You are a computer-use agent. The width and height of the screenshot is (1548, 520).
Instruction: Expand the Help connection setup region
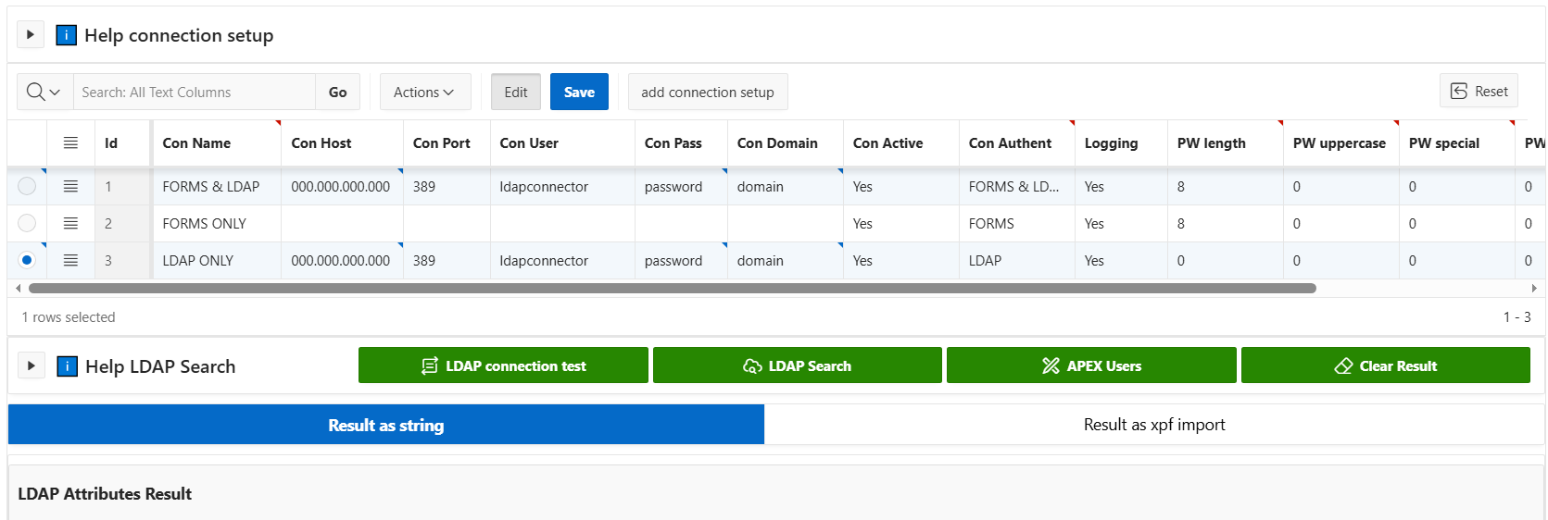[x=30, y=35]
